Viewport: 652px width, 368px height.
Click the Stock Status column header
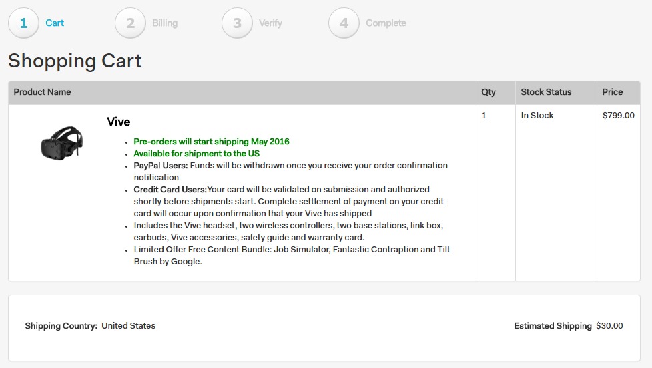pyautogui.click(x=546, y=92)
